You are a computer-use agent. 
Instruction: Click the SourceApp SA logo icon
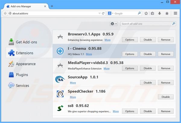(x=60, y=79)
